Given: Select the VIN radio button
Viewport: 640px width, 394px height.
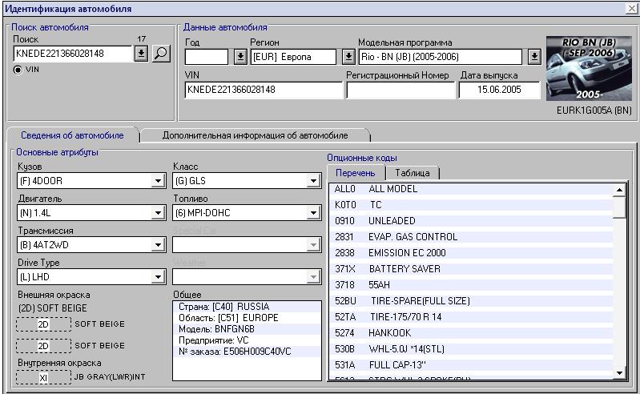Looking at the screenshot, I should point(18,70).
